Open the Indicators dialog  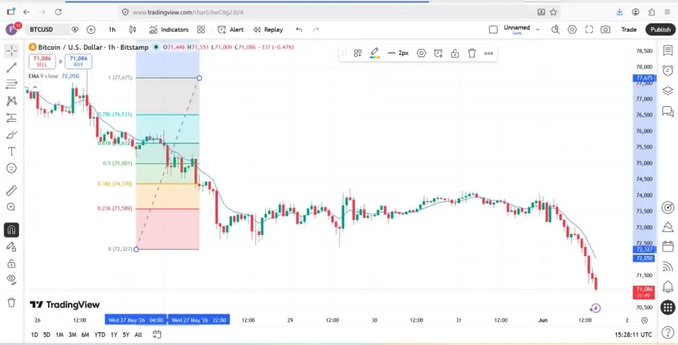click(x=169, y=29)
